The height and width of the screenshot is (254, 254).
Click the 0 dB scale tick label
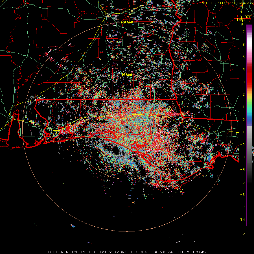244,120
